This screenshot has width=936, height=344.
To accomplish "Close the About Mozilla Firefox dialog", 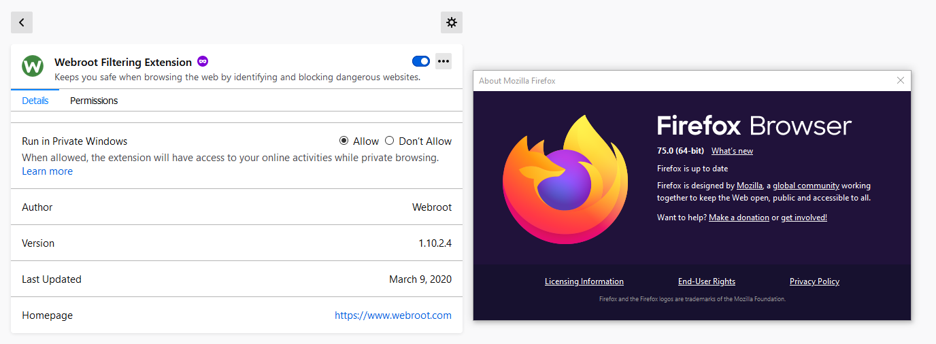I will [x=901, y=80].
